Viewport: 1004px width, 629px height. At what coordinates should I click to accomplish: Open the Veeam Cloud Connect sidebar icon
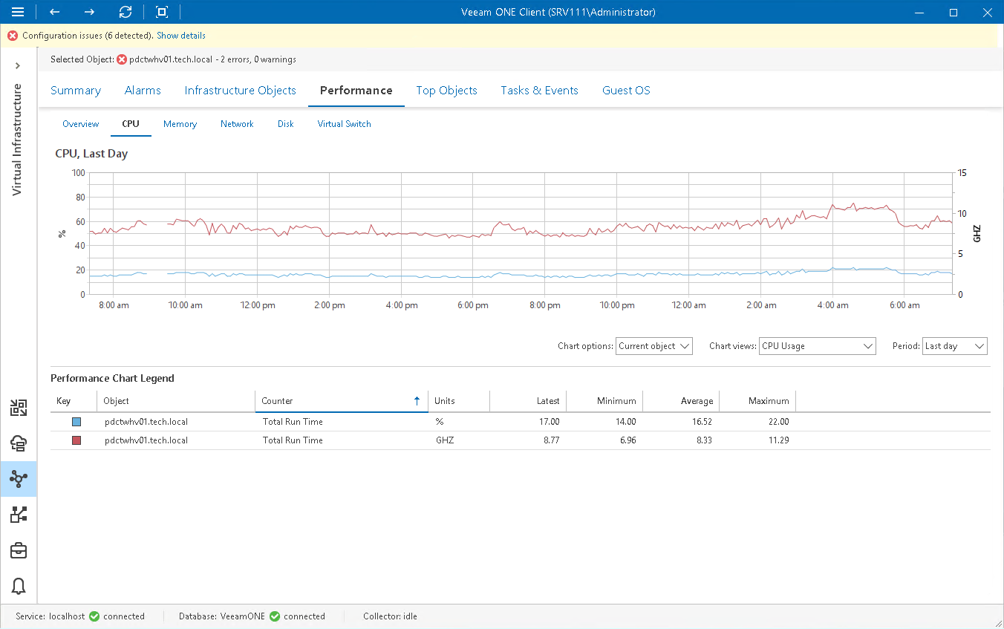[19, 443]
